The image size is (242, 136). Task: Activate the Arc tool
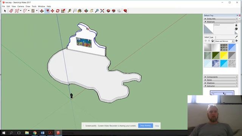[x=25, y=11]
